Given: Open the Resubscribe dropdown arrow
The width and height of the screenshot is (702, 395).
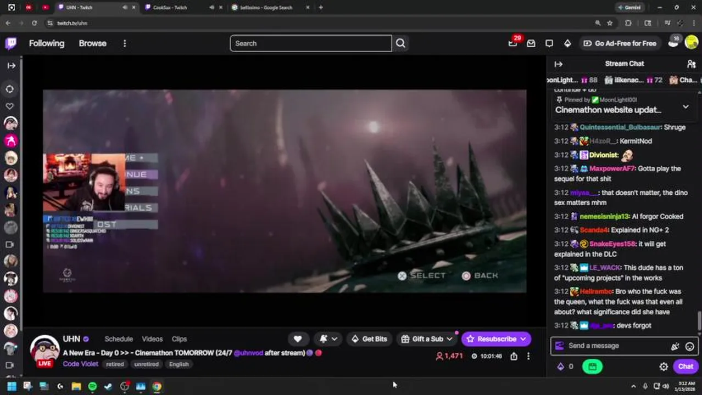Looking at the screenshot, I should click(x=523, y=339).
